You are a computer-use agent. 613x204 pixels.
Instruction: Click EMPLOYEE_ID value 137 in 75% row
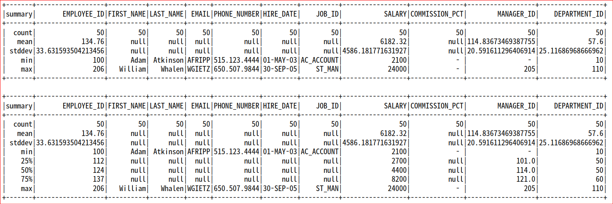click(x=99, y=179)
